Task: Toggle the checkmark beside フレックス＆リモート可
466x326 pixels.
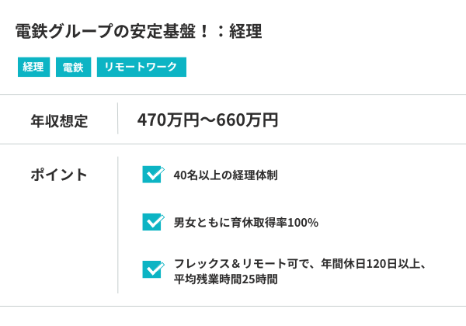Action: pyautogui.click(x=153, y=269)
